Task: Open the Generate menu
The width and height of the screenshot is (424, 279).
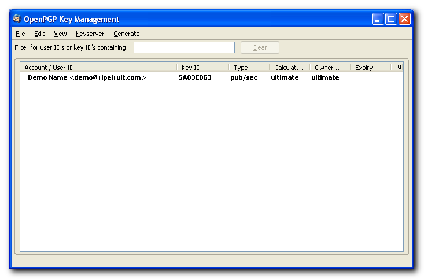Action: 126,34
